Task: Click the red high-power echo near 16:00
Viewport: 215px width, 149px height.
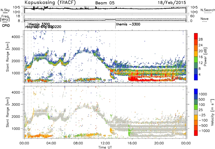Action: click(x=134, y=79)
